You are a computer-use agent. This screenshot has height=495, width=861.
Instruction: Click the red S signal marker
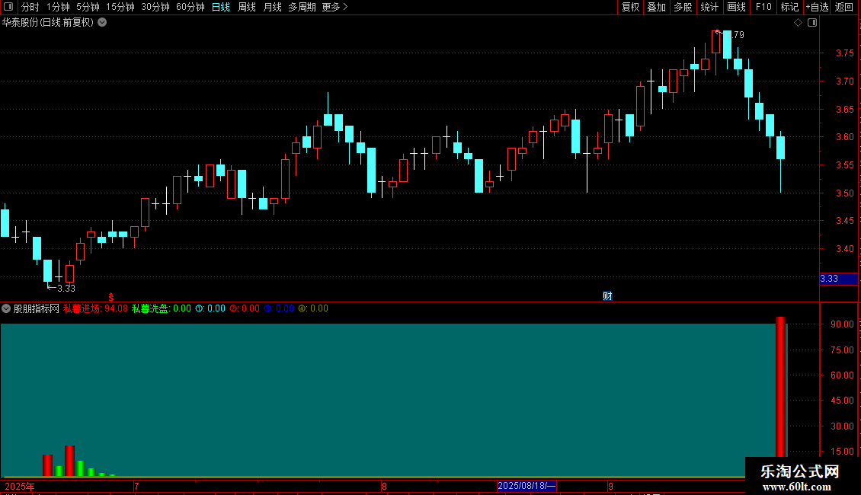(111, 297)
